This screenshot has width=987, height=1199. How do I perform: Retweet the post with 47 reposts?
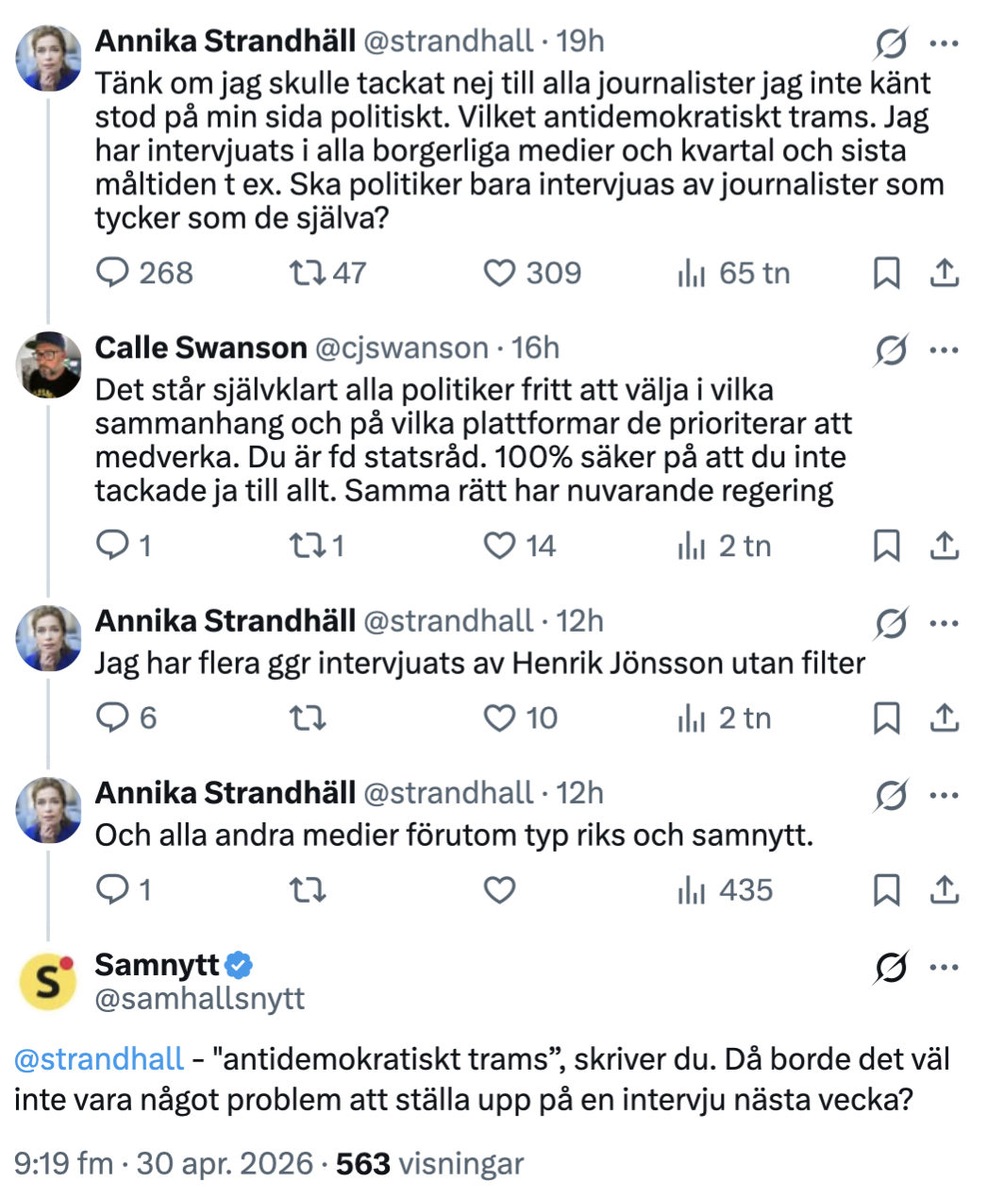click(x=308, y=273)
